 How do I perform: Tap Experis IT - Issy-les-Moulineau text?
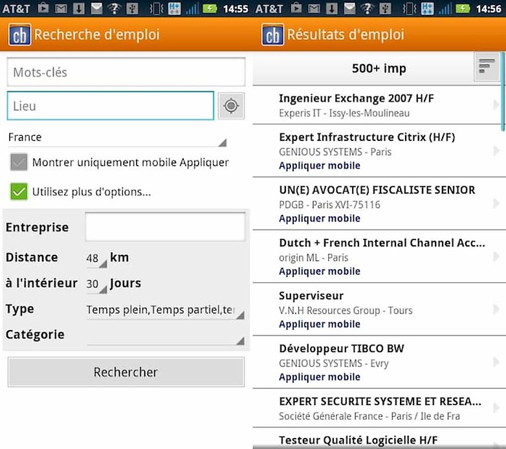[344, 113]
